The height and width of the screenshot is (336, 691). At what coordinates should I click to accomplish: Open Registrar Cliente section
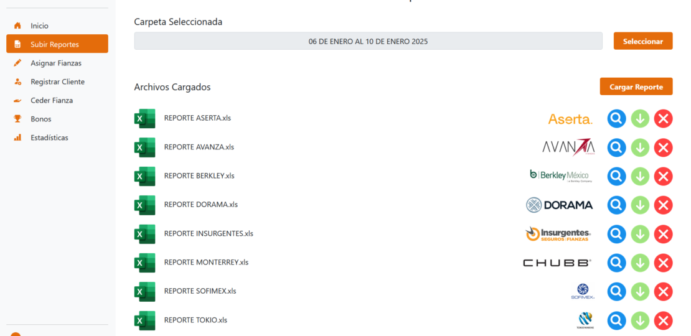click(57, 82)
